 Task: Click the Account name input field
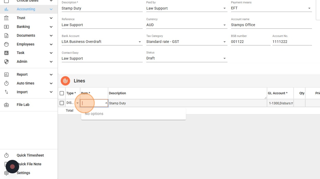(x=271, y=25)
